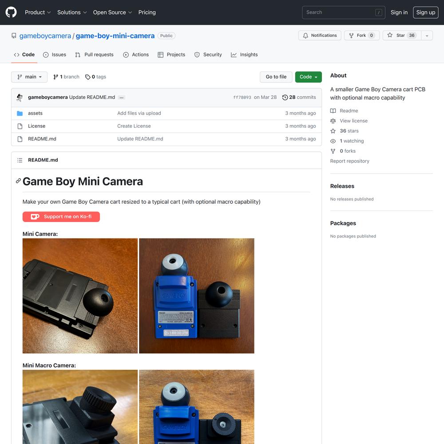Click the GitHub logo icon
The image size is (444, 444).
(x=11, y=12)
